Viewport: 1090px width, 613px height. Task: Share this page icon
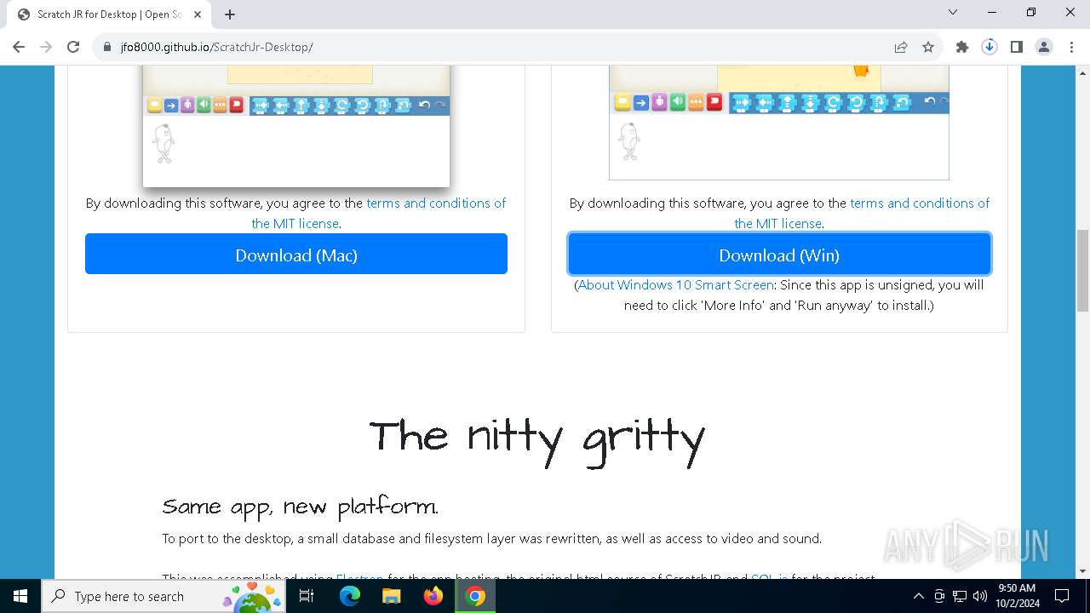pos(901,48)
